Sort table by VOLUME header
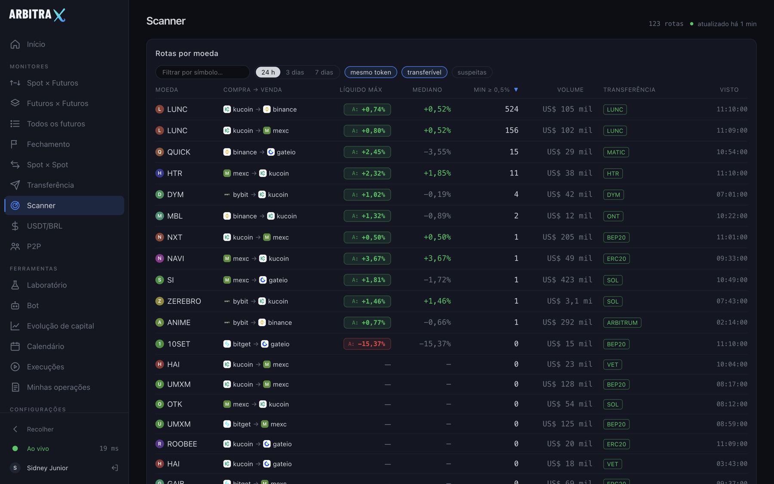 tap(570, 89)
